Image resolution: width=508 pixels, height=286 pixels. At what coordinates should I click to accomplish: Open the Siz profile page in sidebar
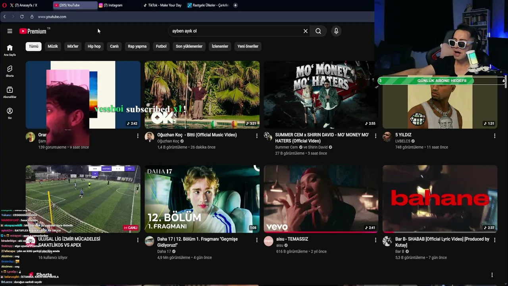click(x=10, y=113)
